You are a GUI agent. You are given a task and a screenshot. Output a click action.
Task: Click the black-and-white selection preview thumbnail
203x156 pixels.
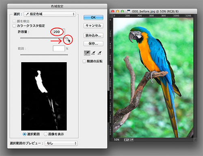[x=44, y=96]
